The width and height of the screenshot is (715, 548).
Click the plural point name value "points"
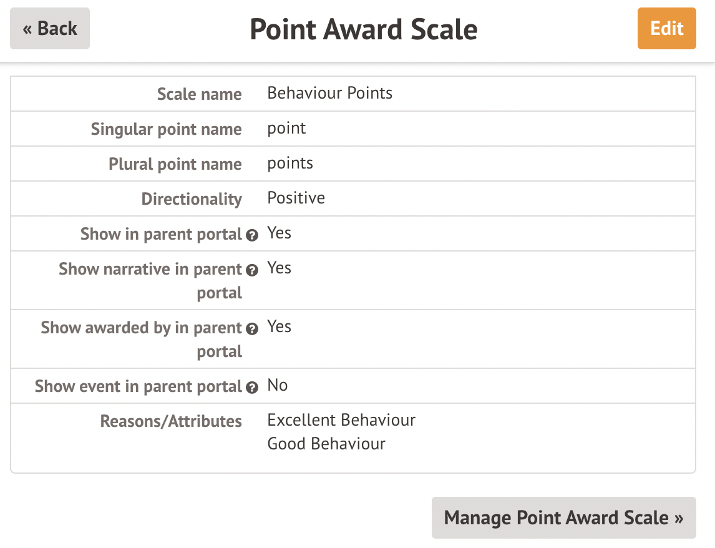[290, 164]
